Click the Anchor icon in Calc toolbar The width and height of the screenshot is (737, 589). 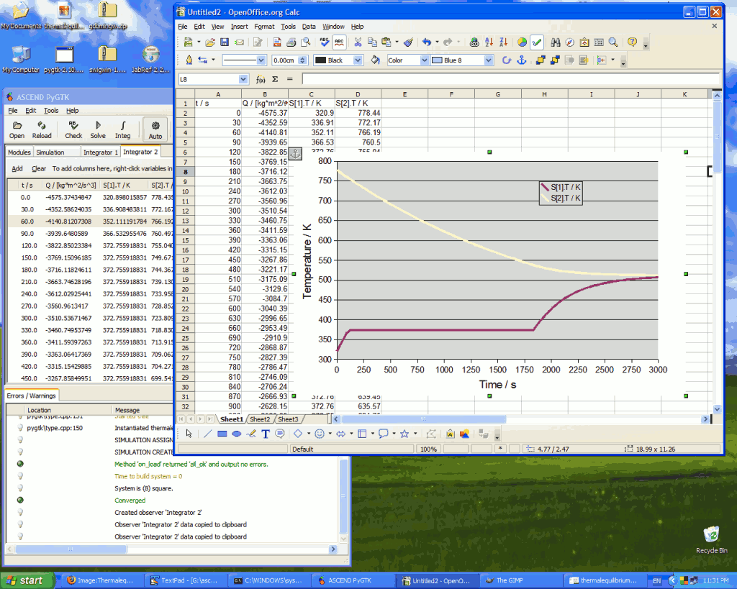tap(522, 60)
